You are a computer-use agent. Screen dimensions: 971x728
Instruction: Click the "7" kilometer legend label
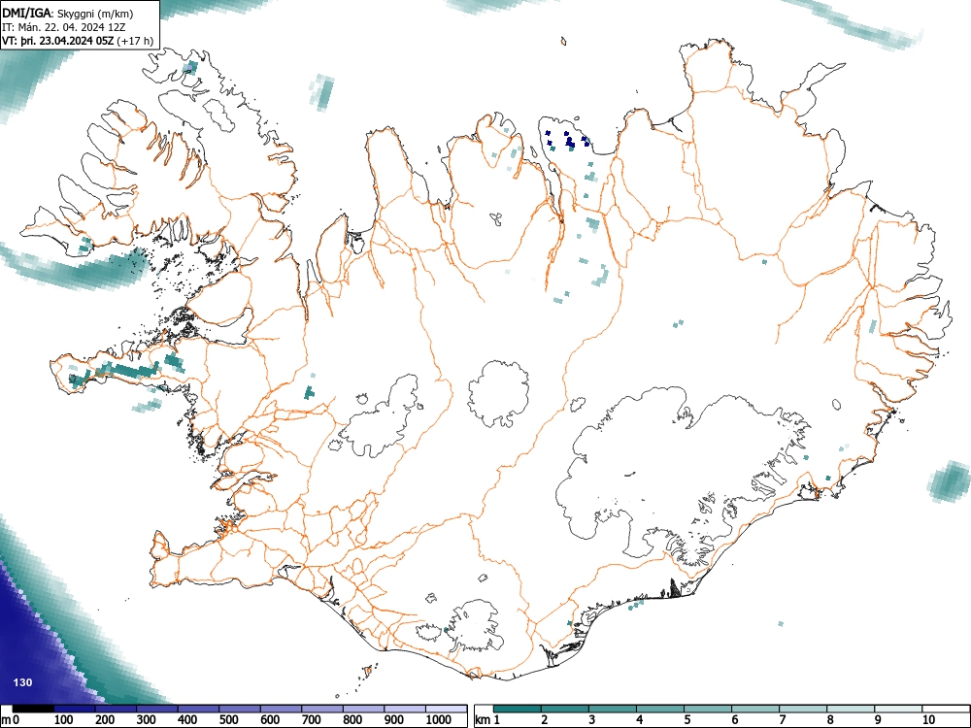tap(783, 720)
